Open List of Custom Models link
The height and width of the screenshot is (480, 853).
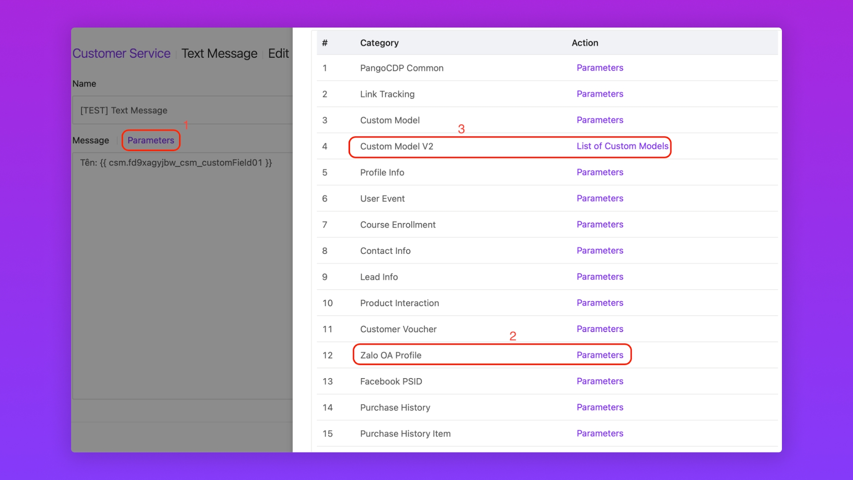point(622,146)
